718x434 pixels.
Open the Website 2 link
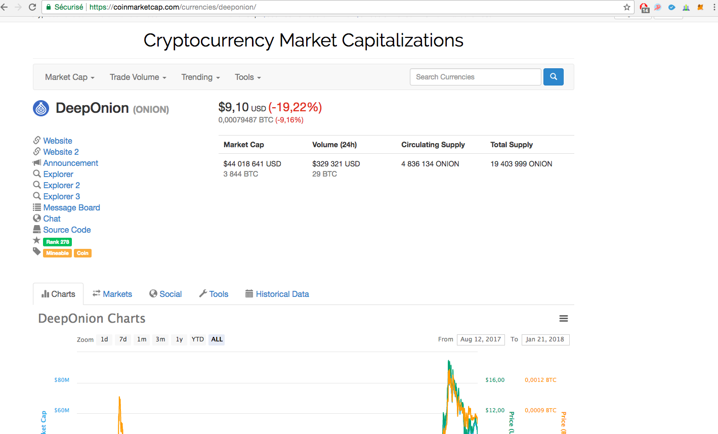coord(61,152)
